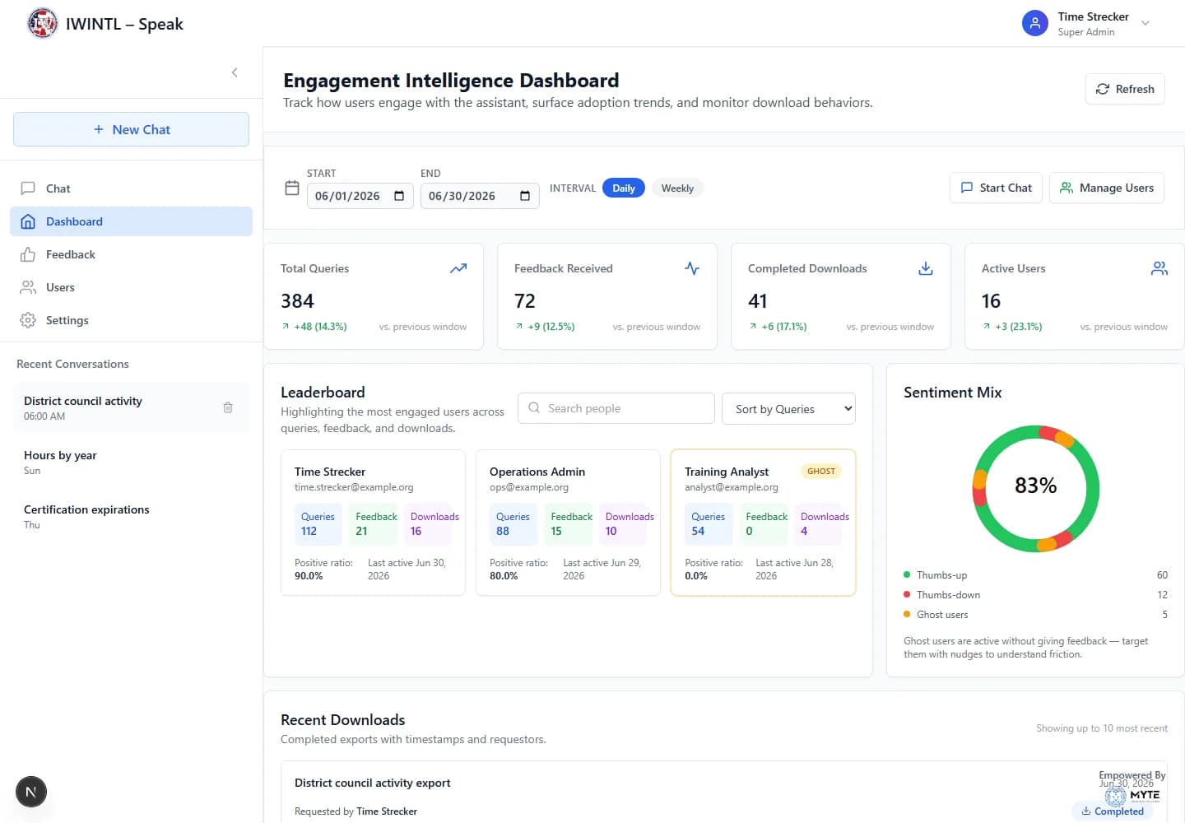Click the 41 Completed Downloads value
The height and width of the screenshot is (823, 1185).
pos(758,301)
